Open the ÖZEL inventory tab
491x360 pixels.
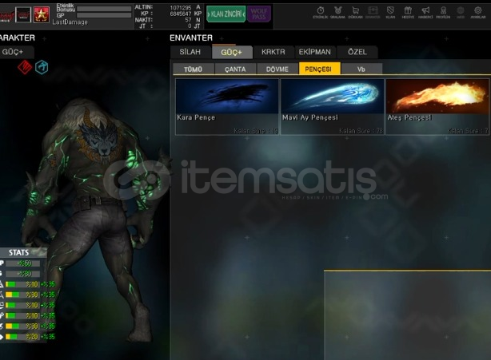(x=357, y=52)
